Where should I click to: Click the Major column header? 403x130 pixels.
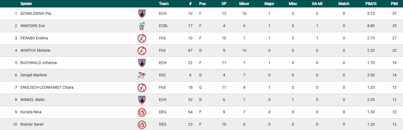[269, 4]
